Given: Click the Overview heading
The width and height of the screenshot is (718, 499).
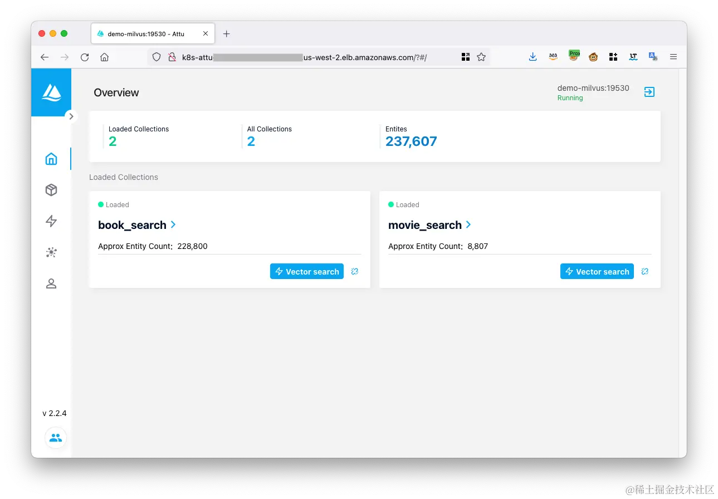Looking at the screenshot, I should click(116, 93).
